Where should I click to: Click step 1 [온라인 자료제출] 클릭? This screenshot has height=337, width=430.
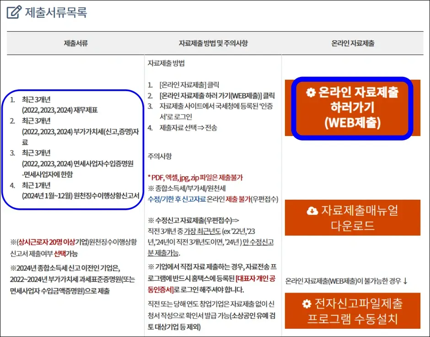pos(189,85)
